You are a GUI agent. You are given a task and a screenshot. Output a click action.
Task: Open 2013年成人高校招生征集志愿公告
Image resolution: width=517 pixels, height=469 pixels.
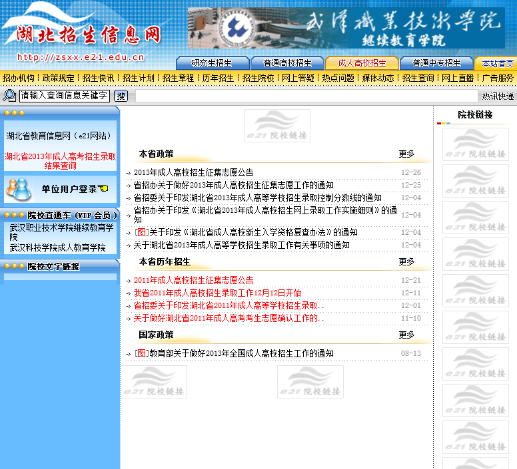(194, 172)
